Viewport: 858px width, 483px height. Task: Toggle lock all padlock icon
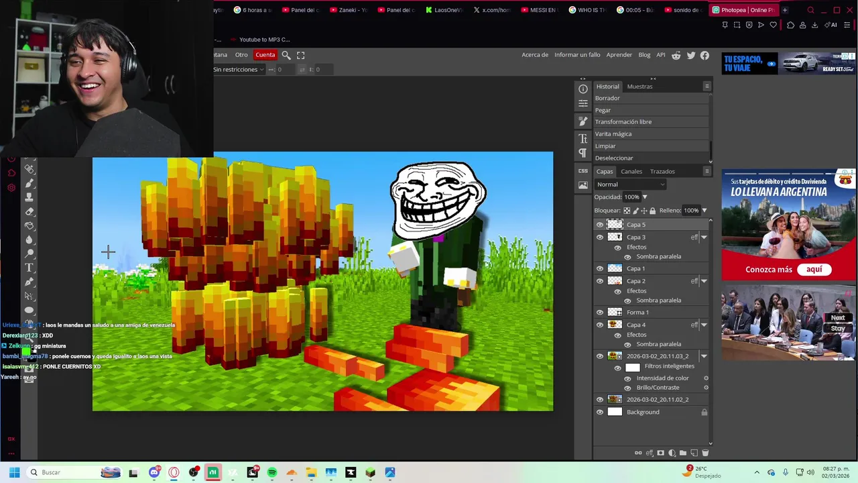(x=652, y=211)
